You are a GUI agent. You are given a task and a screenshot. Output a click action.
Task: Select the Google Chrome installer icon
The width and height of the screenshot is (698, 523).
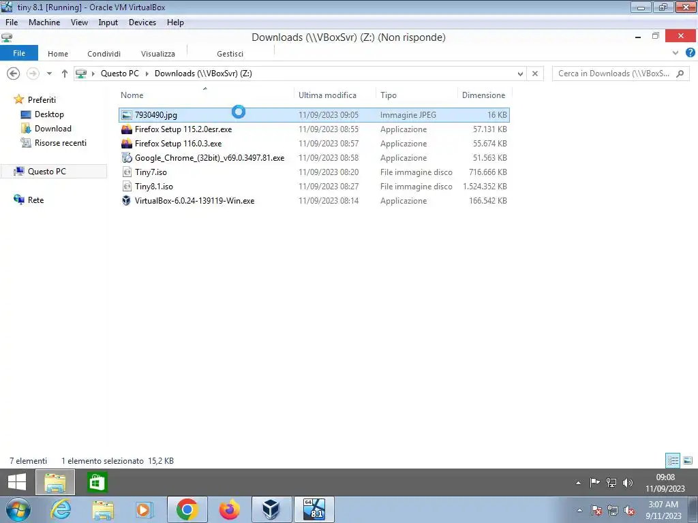[127, 158]
